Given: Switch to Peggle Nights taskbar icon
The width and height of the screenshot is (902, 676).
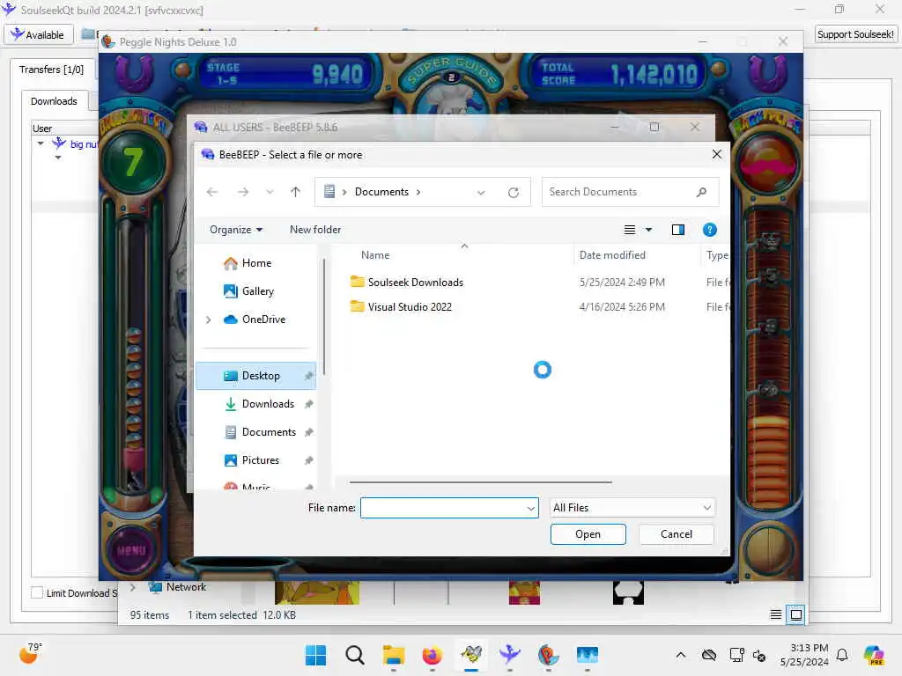Looking at the screenshot, I should (x=548, y=655).
